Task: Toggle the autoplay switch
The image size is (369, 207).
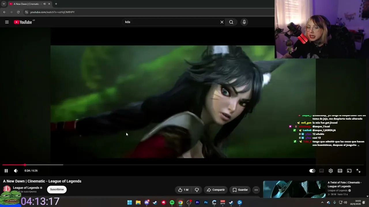Action: (312, 171)
